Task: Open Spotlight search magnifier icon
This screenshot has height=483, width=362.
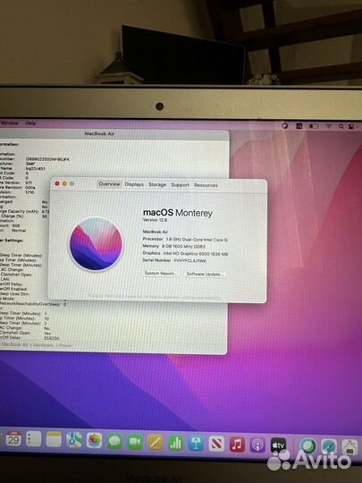Action: click(x=341, y=126)
